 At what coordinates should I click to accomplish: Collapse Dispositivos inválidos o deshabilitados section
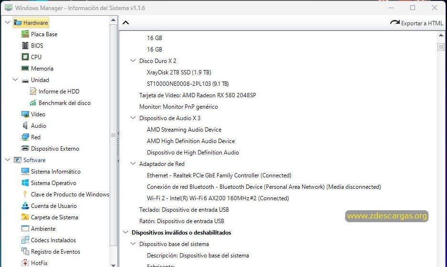coord(125,232)
